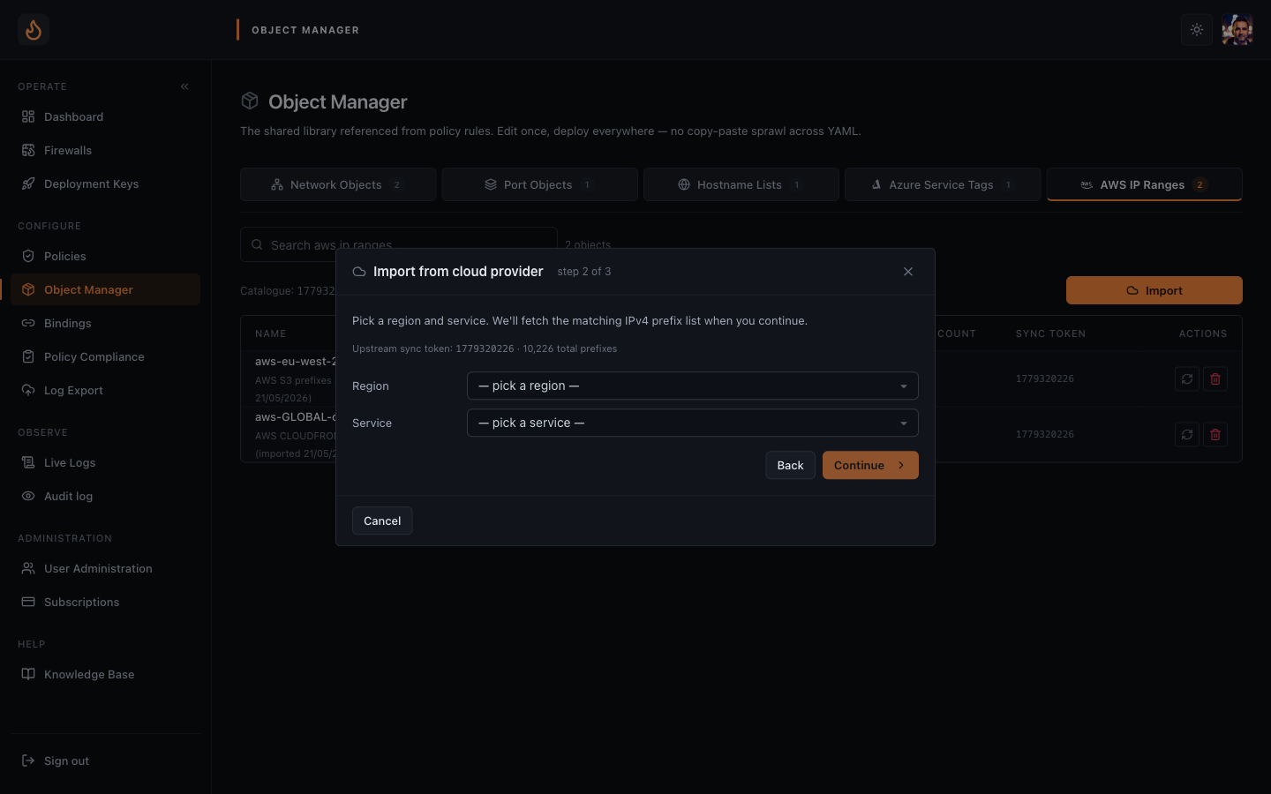Click the Firewalls brick icon

(x=28, y=150)
